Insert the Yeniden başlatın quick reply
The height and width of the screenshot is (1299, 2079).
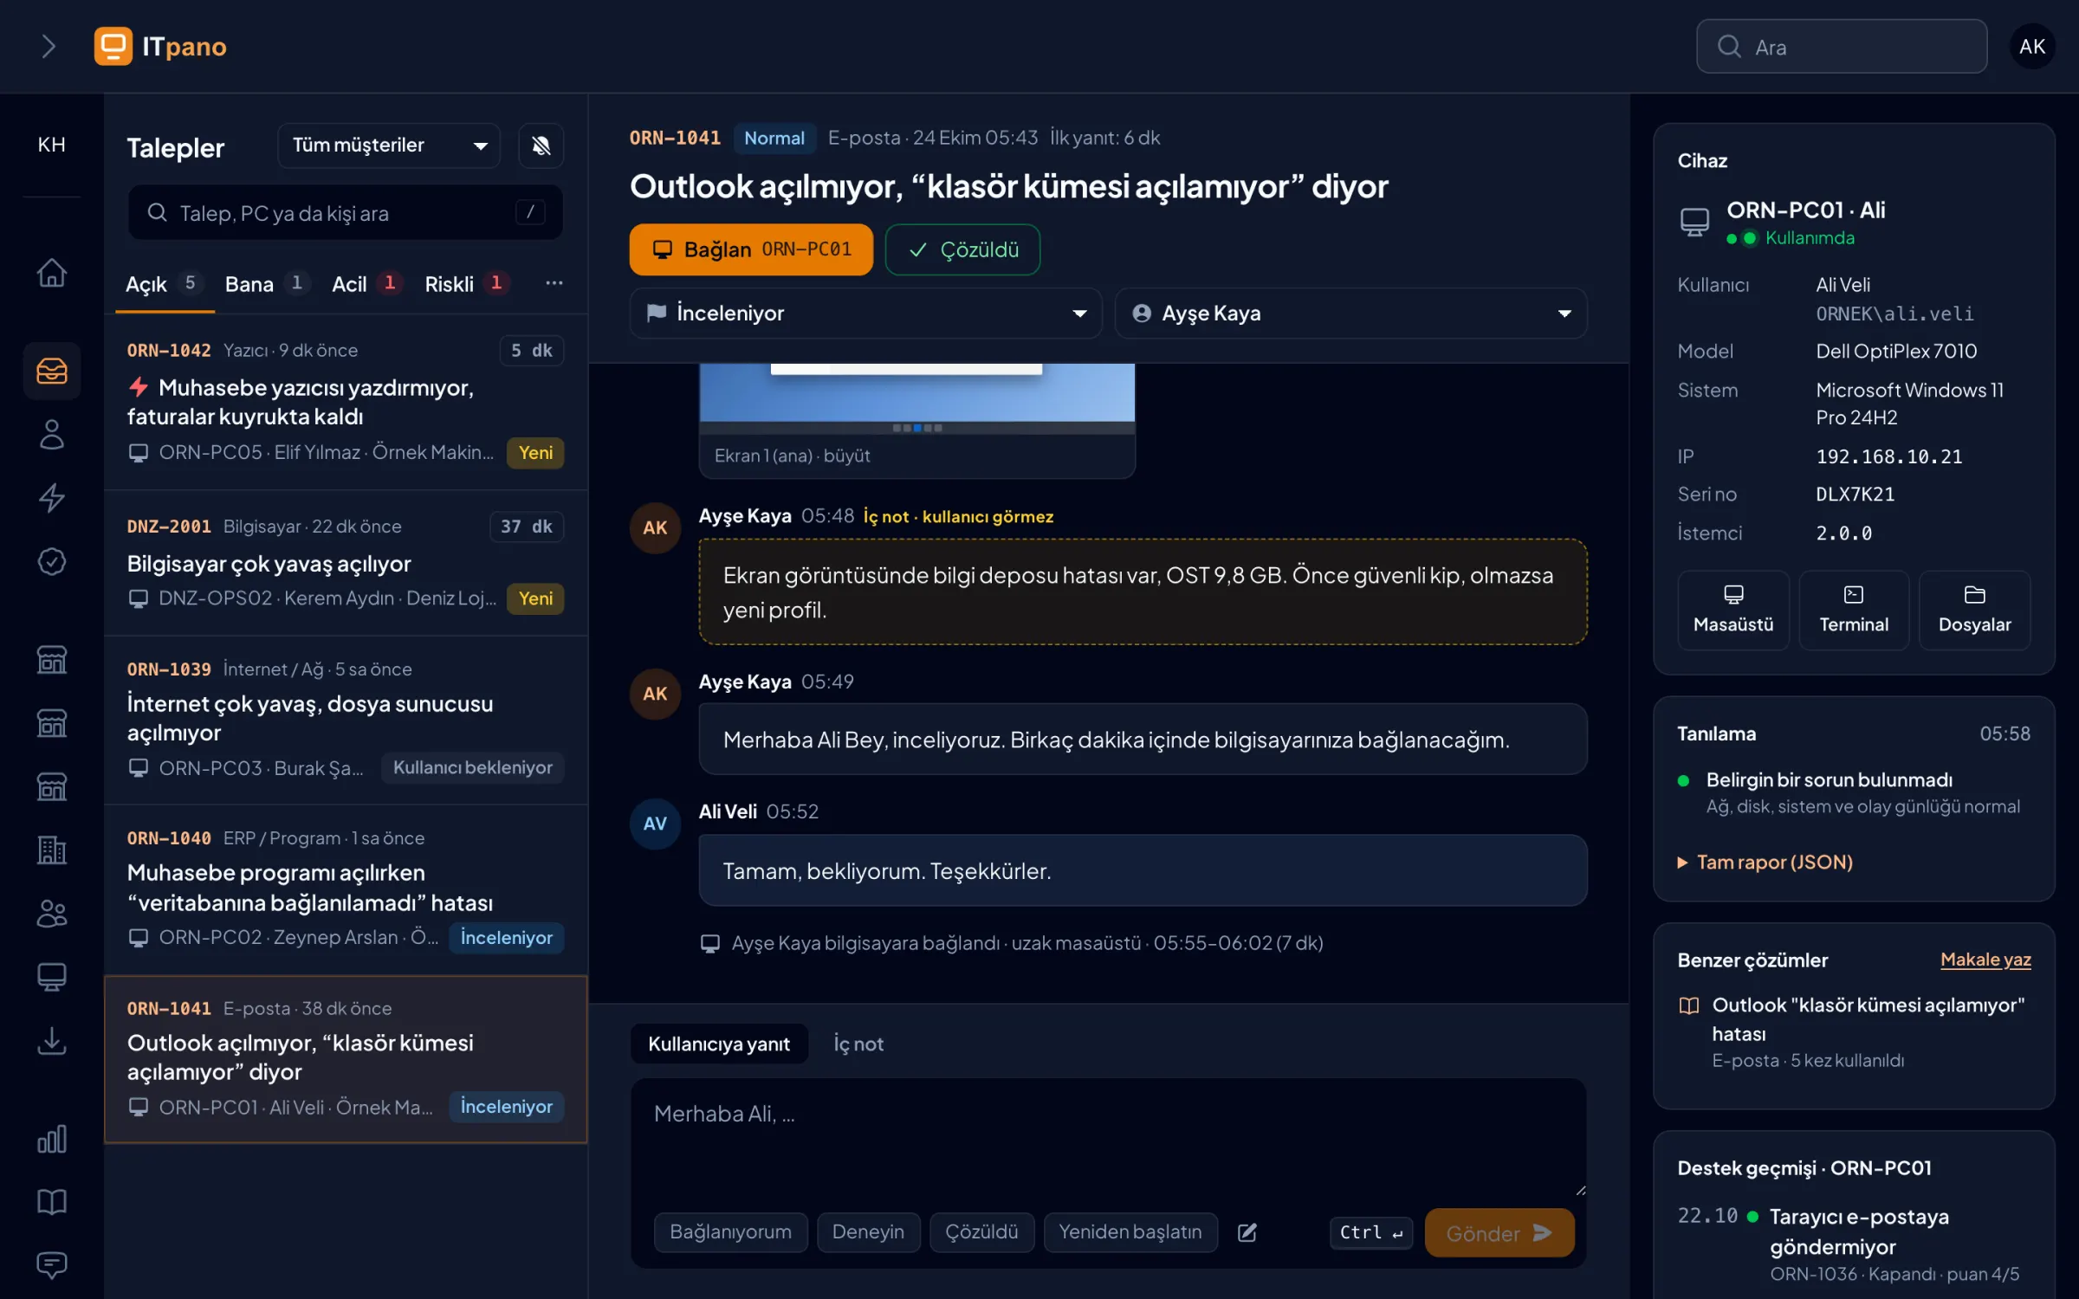click(1130, 1232)
